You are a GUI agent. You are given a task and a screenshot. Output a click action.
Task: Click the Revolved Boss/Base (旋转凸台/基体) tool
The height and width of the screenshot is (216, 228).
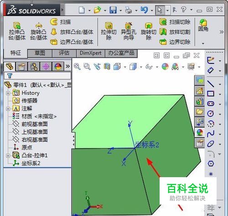click(x=39, y=31)
